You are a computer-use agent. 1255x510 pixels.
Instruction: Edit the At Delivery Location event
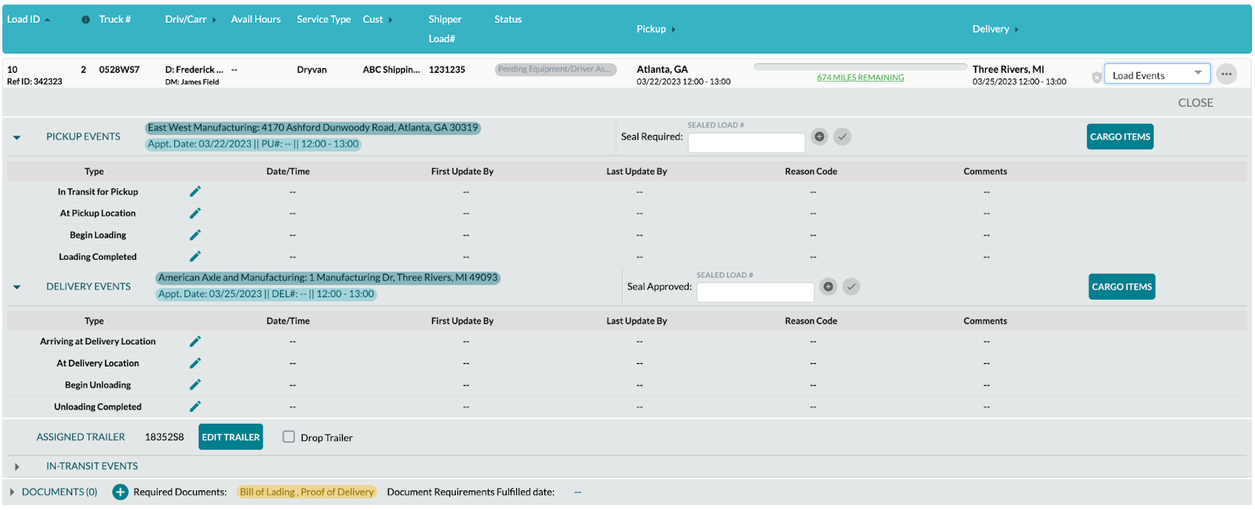pyautogui.click(x=195, y=363)
